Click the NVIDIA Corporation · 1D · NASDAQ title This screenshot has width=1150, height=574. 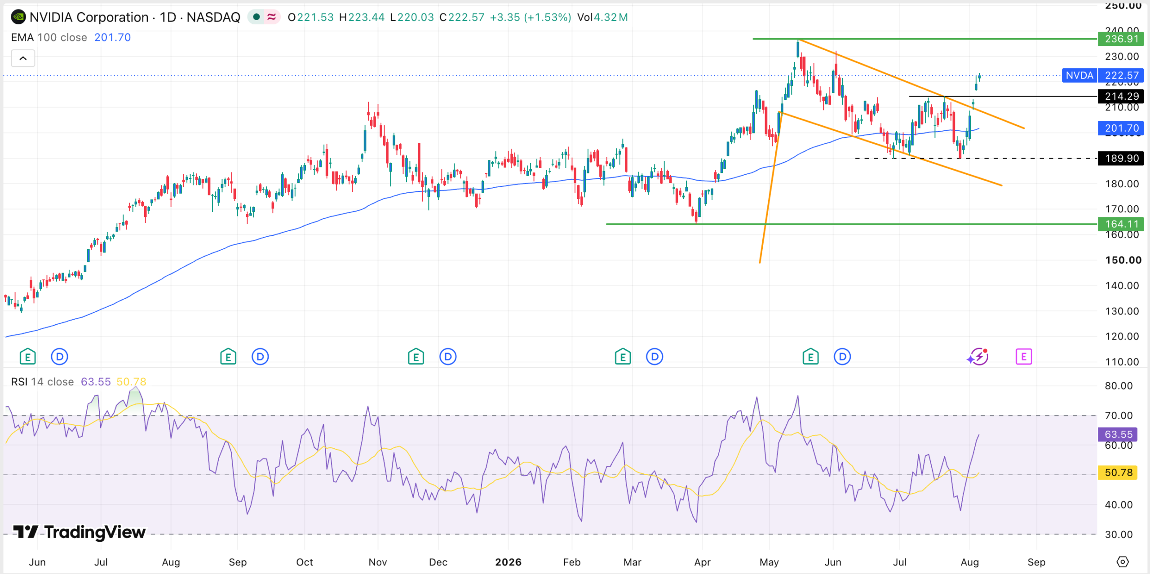135,17
